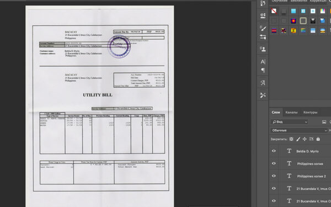Select the Beldia D. Myrlo layer name
Screen dimensions: 331x207
tap(307, 151)
